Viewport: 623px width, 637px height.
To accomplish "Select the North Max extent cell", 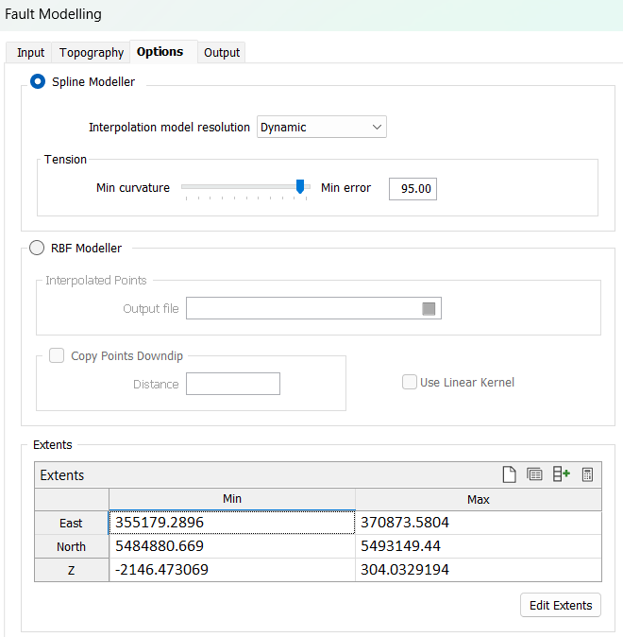I will click(478, 546).
